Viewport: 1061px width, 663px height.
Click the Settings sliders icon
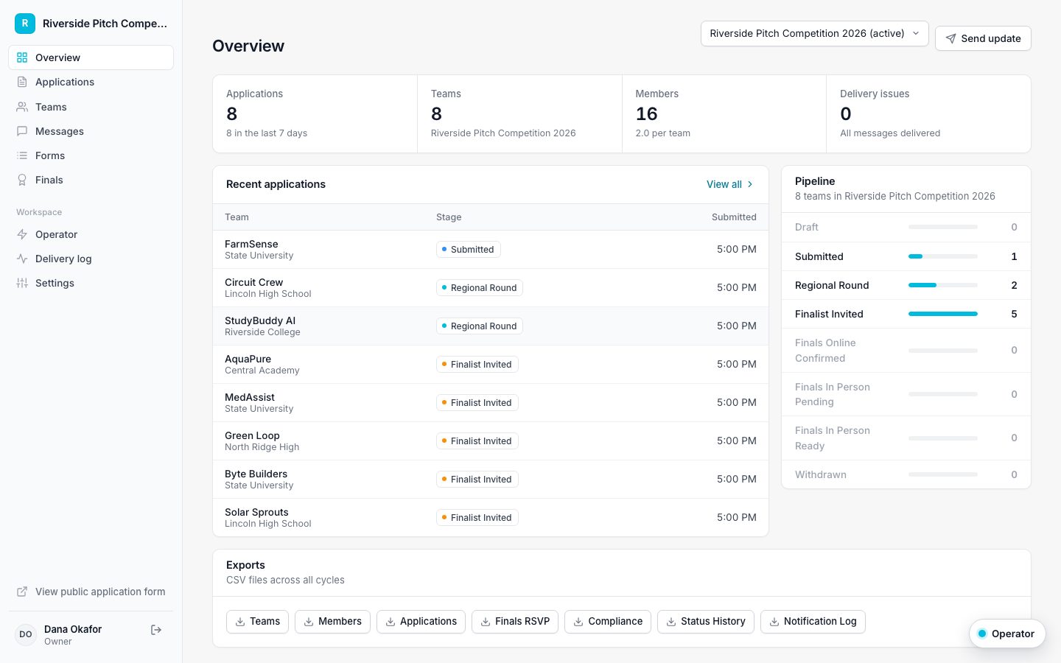pyautogui.click(x=22, y=283)
